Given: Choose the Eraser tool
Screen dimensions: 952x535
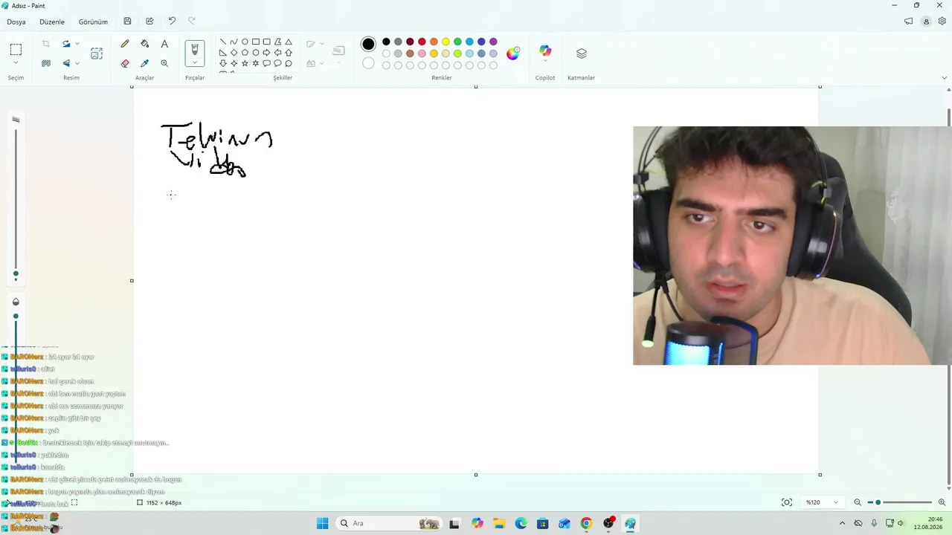Looking at the screenshot, I should 125,64.
